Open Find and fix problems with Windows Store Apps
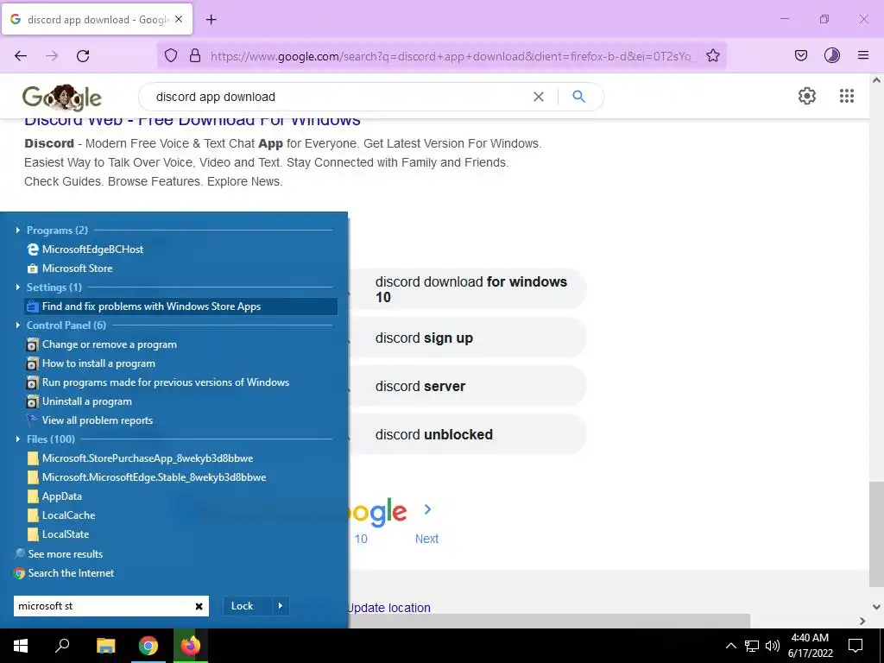 click(180, 306)
